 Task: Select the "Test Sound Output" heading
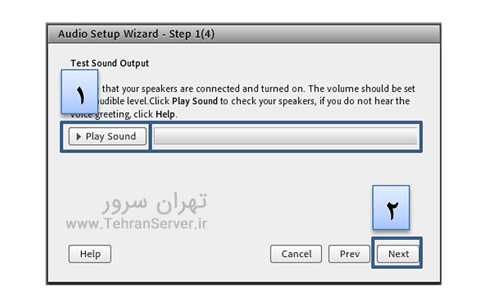(110, 63)
